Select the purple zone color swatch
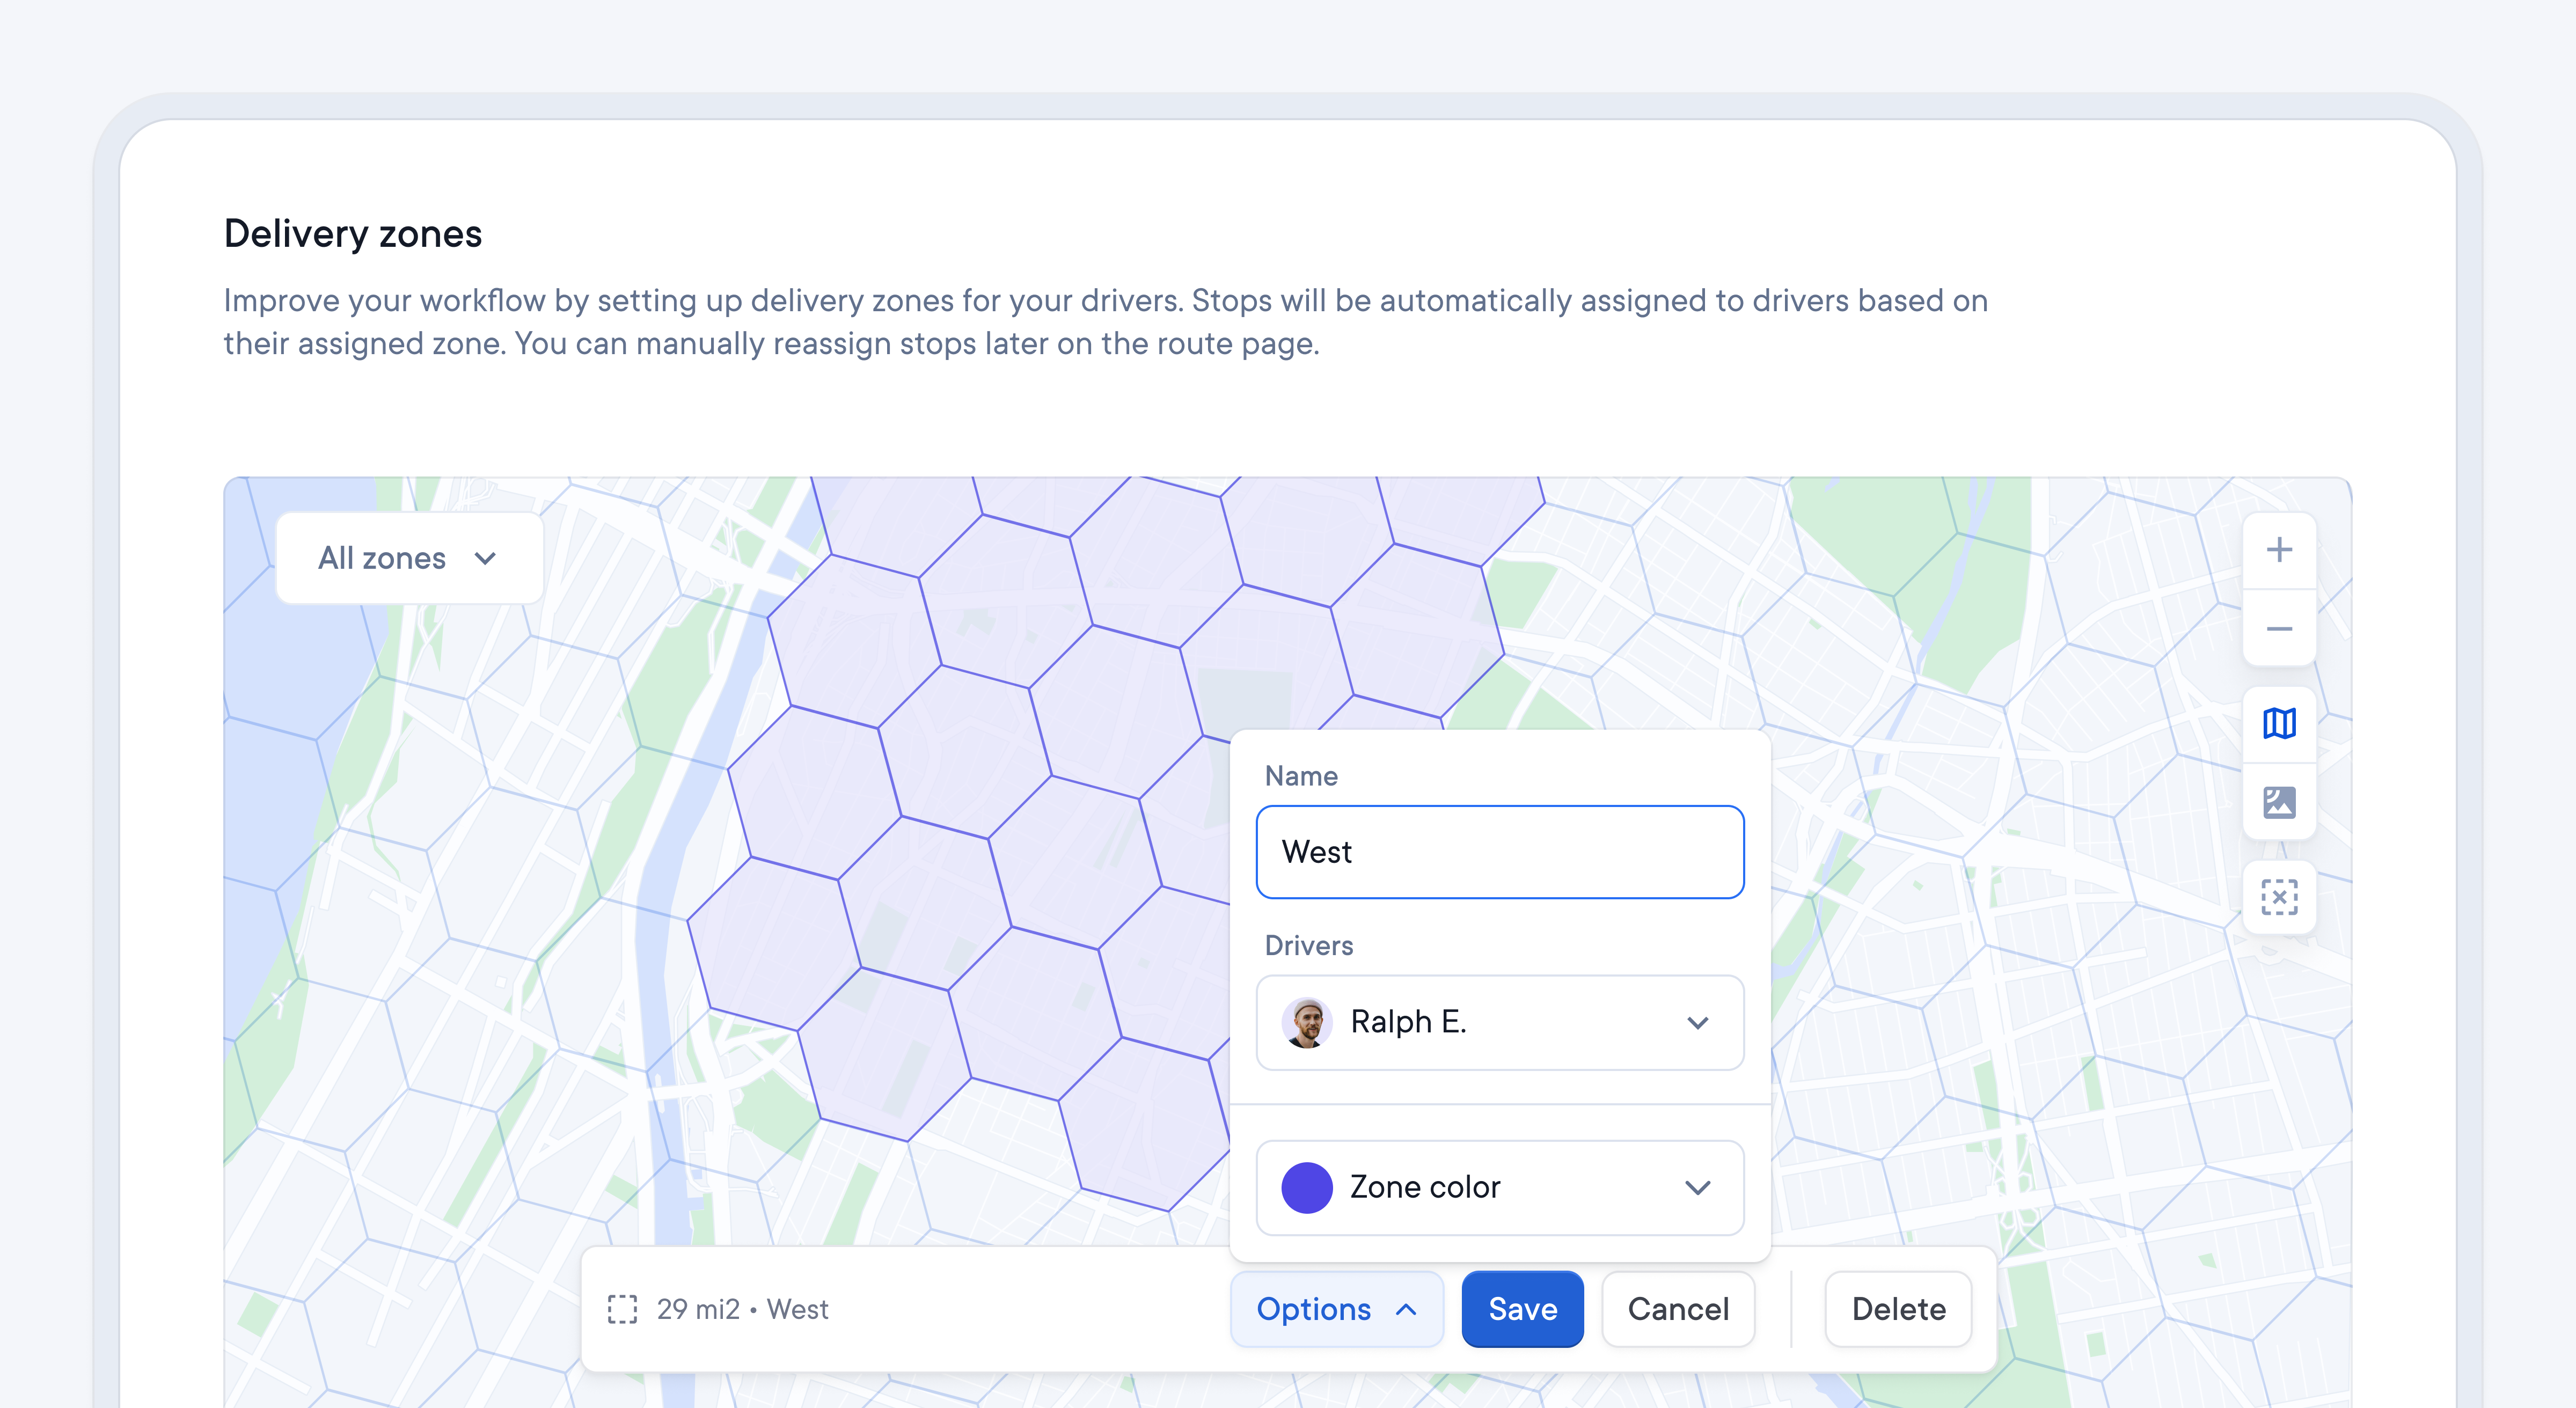2576x1408 pixels. (1307, 1188)
